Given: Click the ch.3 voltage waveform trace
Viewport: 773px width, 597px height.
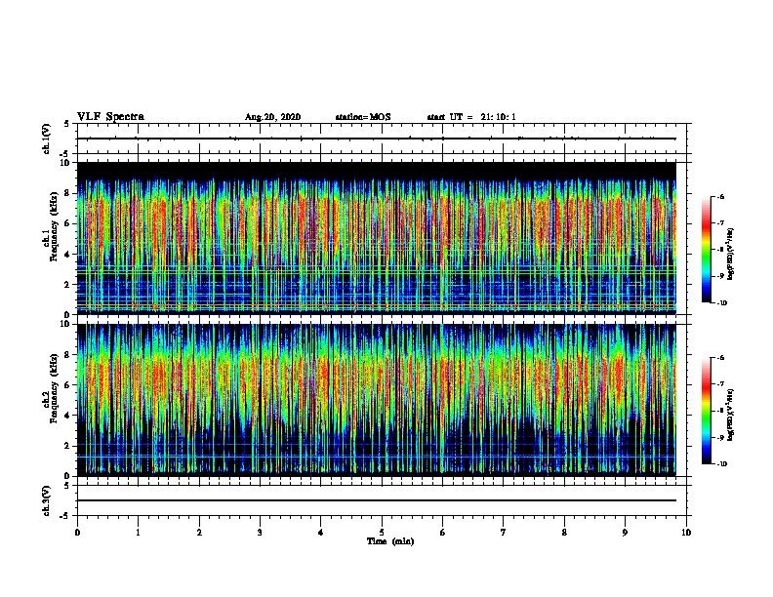Looking at the screenshot, I should point(377,500).
